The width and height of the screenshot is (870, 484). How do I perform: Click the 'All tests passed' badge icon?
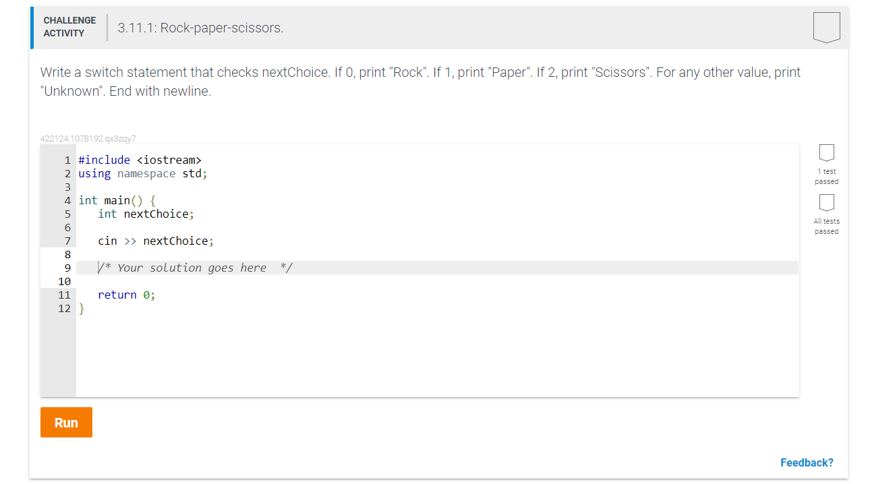pyautogui.click(x=826, y=203)
